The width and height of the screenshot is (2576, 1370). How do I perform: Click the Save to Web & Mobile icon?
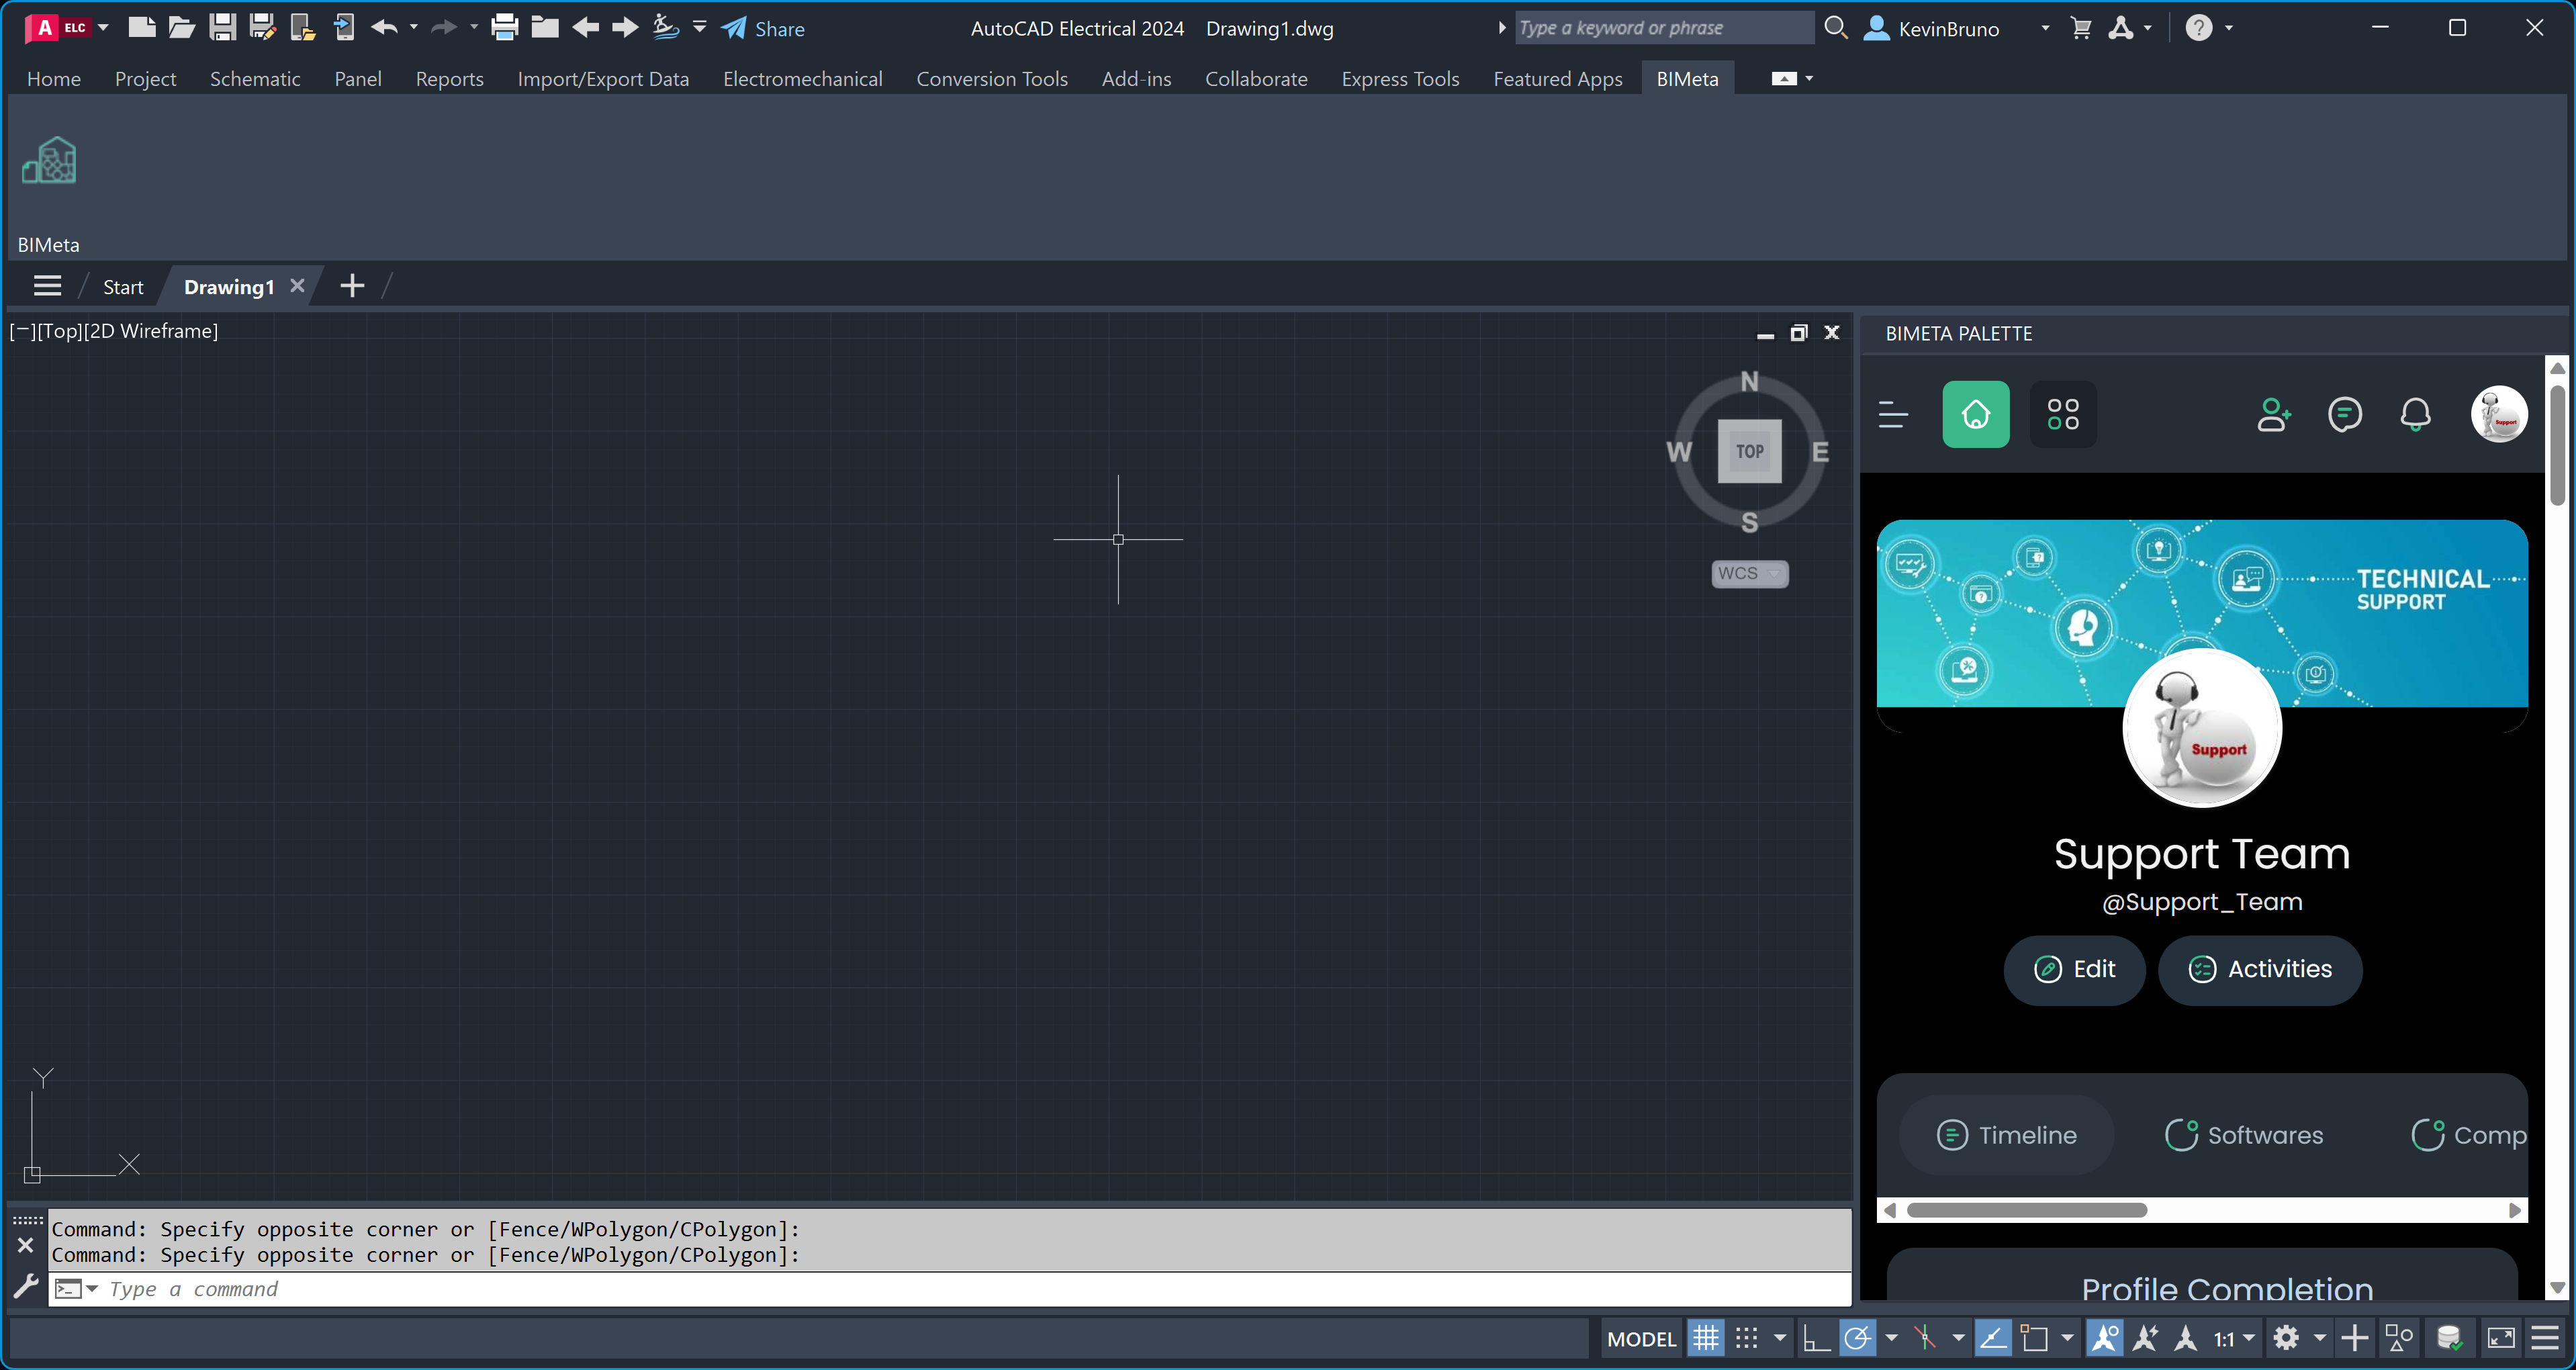coord(344,28)
